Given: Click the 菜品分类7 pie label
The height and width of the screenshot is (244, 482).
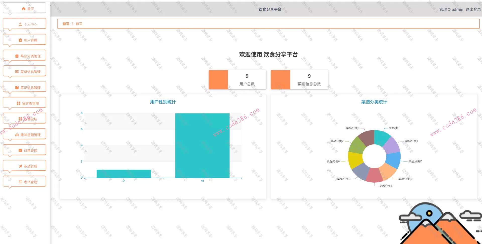Looking at the screenshot, I should coord(337,141).
